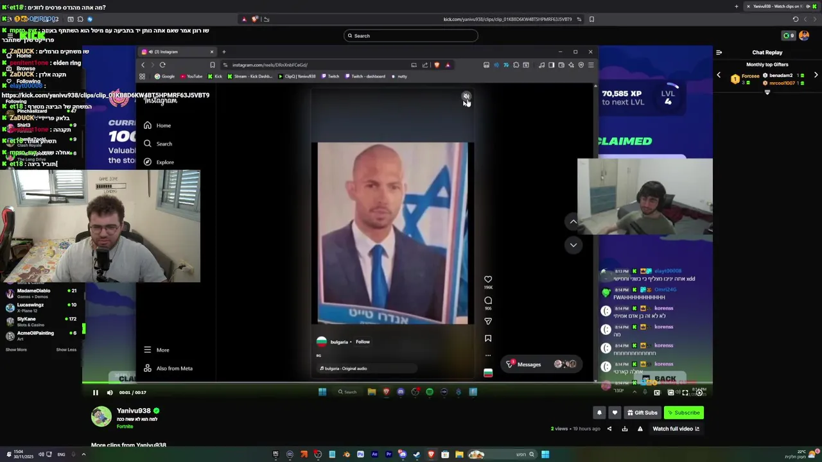Open Also from Meta
Viewport: 822px width, 462px height.
click(x=168, y=368)
